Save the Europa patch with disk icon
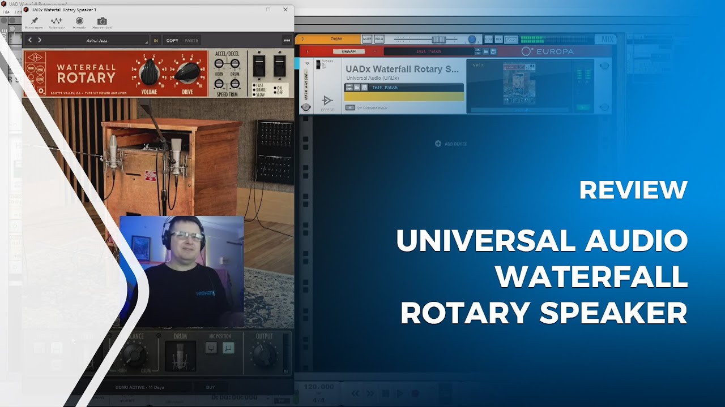 493,51
